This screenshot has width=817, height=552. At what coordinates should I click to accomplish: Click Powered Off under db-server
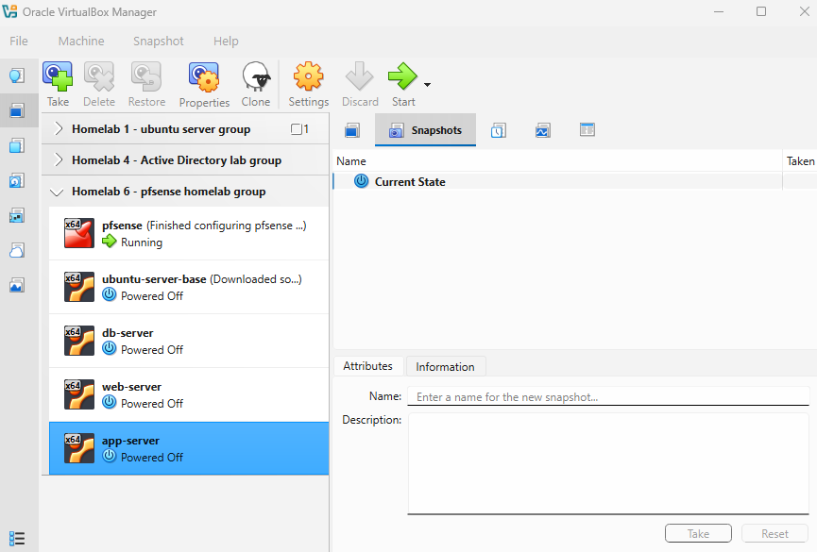click(x=152, y=349)
